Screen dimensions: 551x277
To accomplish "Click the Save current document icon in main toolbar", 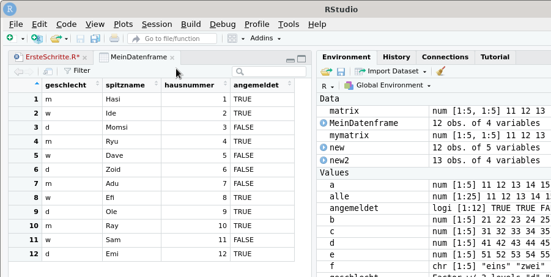I will pyautogui.click(x=80, y=39).
